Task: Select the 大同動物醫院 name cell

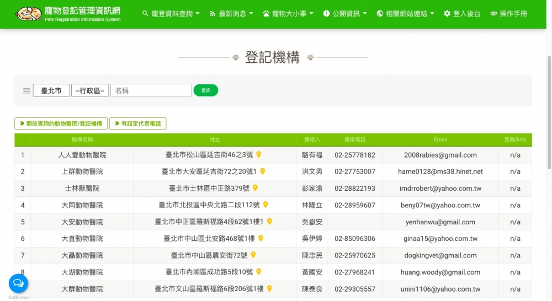Action: 82,205
